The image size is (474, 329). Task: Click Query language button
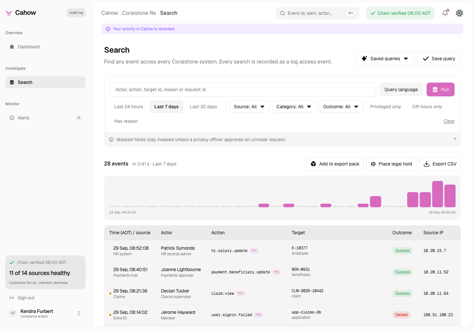[401, 89]
